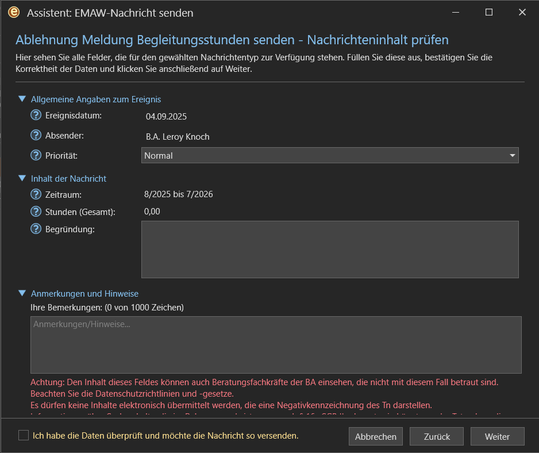Open the help icon next to Absender

pyautogui.click(x=36, y=135)
